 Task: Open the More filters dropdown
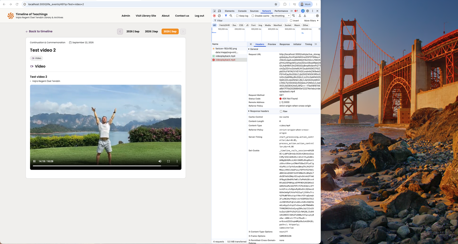tap(311, 21)
